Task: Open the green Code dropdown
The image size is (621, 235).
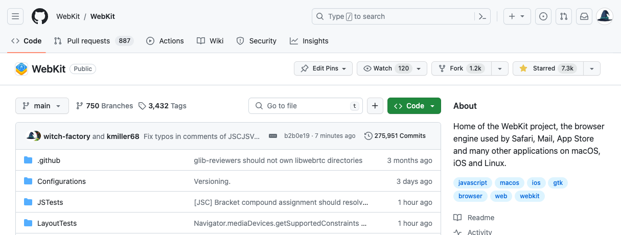Action: (x=414, y=106)
